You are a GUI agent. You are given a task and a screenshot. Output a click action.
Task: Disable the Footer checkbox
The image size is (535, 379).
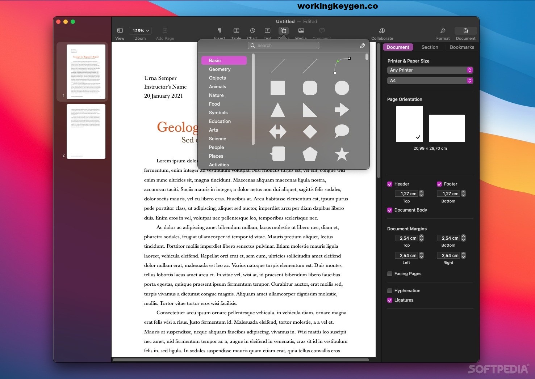(x=439, y=184)
